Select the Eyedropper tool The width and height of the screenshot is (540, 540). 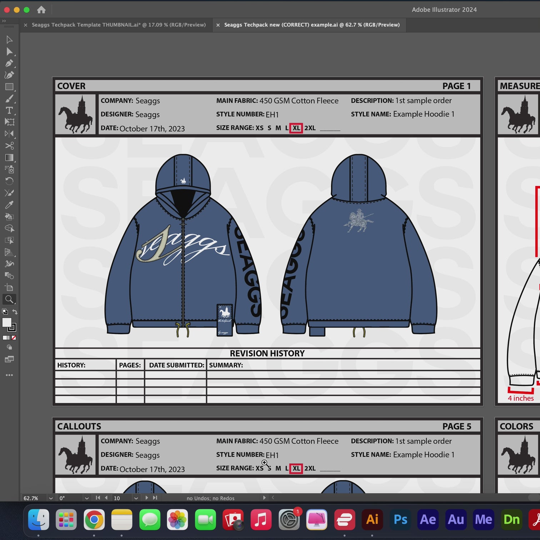(x=10, y=204)
